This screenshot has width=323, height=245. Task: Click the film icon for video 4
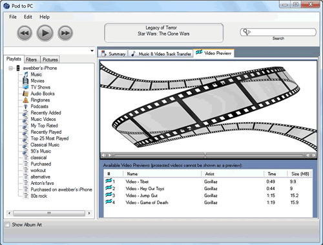point(109,202)
